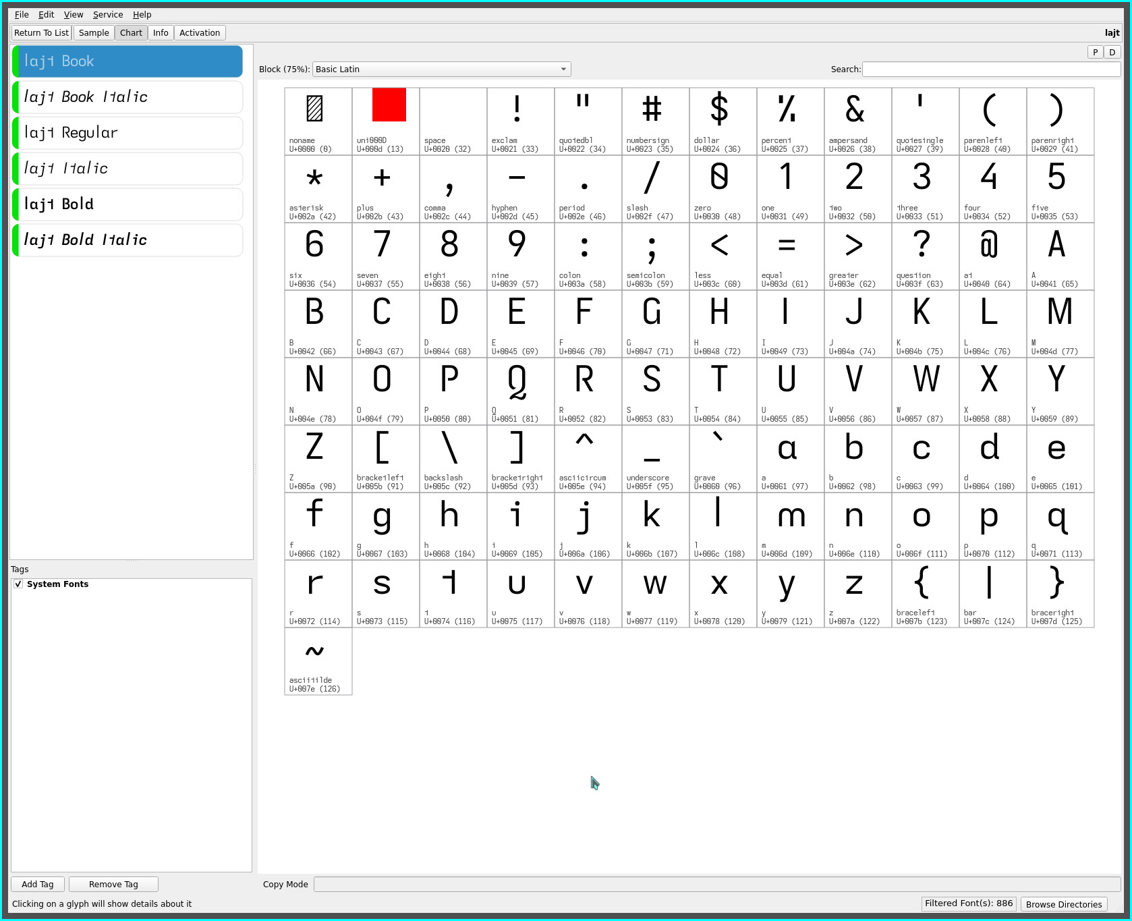Click the seven glyph cell
The height and width of the screenshot is (921, 1132).
point(386,256)
